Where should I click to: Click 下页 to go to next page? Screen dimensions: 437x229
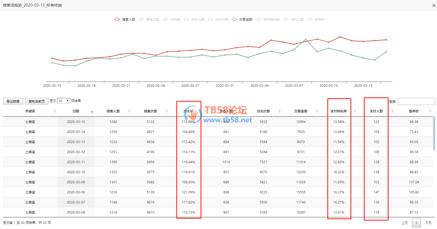(428, 223)
